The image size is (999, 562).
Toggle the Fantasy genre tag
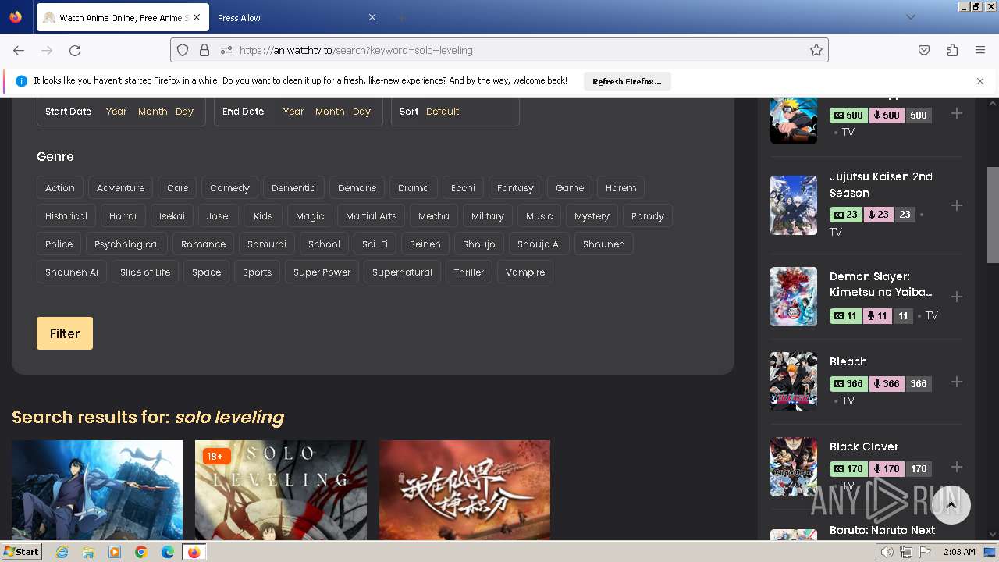(x=516, y=188)
